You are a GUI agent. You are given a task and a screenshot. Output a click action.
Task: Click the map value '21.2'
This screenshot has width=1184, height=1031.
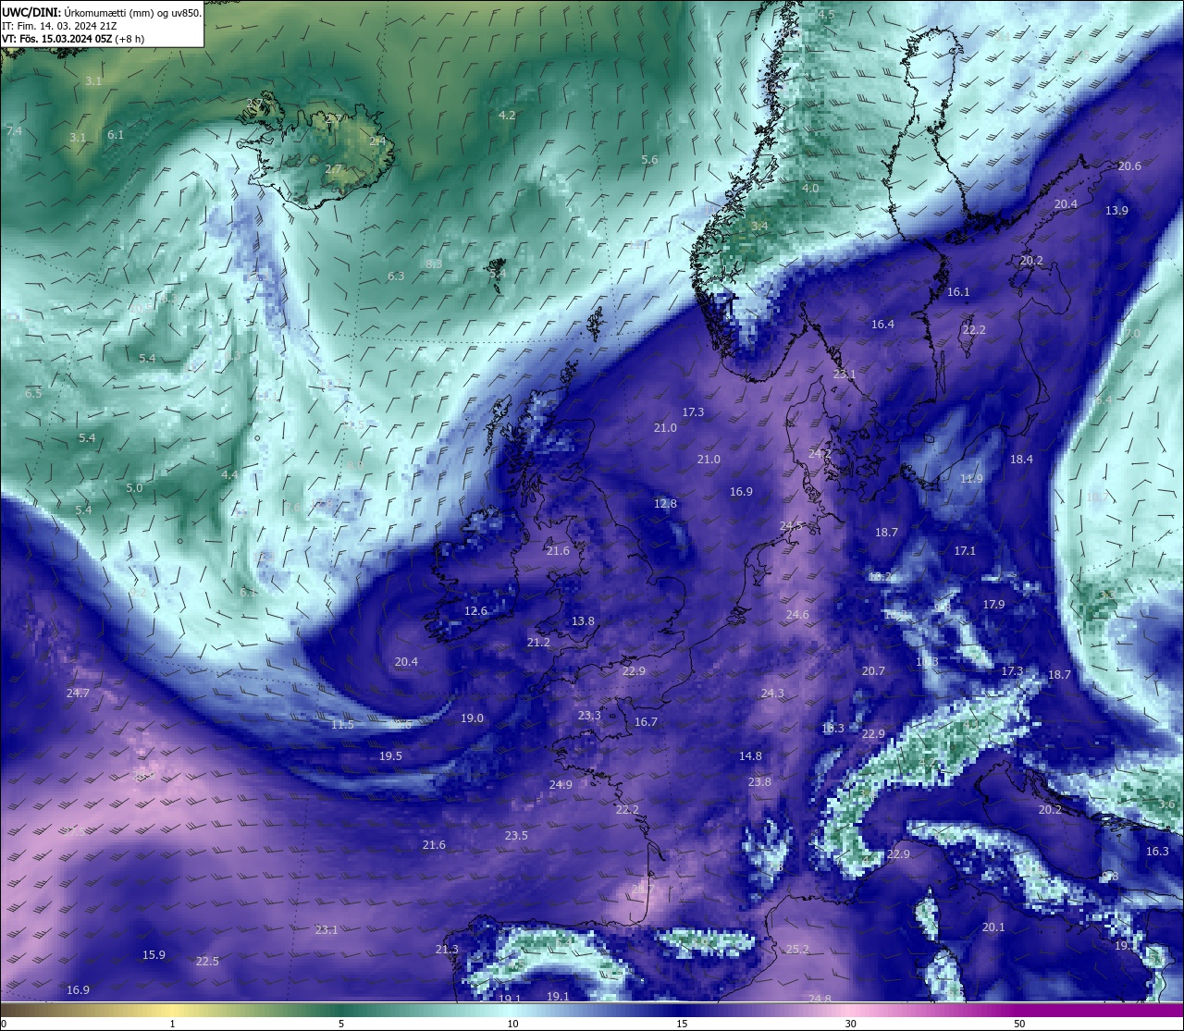point(538,642)
